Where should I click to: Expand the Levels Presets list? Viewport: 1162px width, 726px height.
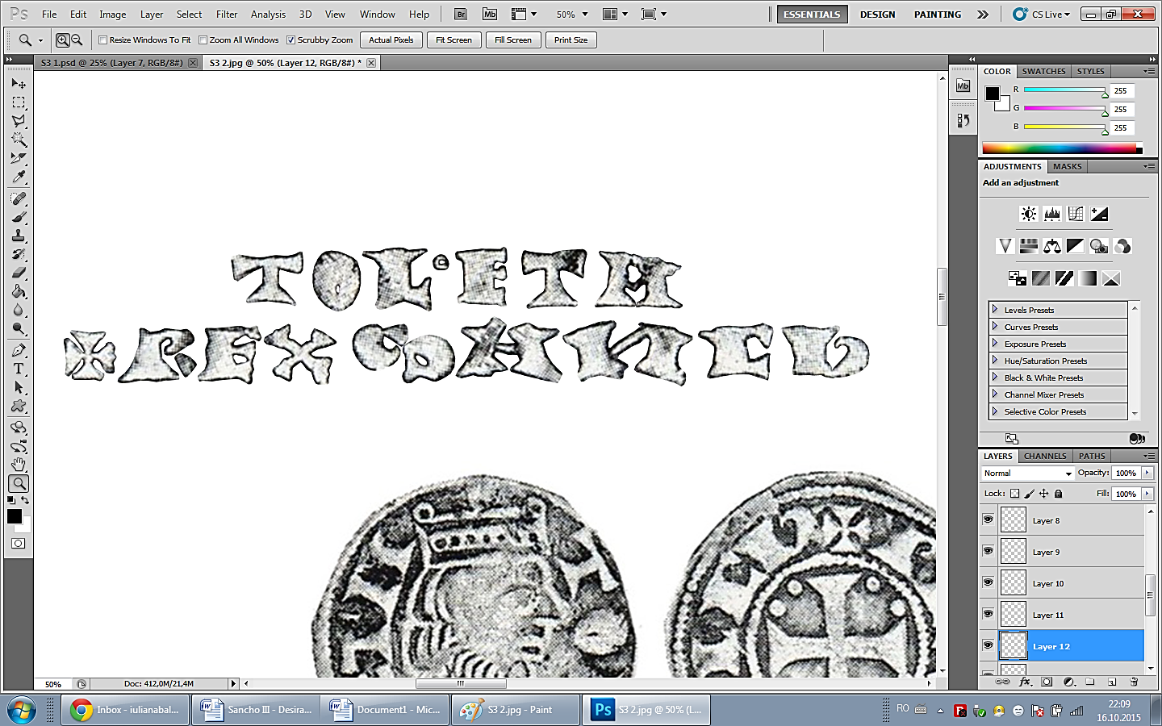[995, 310]
